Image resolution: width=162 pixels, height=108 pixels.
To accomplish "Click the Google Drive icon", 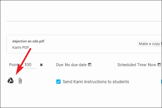I will point(10,81).
